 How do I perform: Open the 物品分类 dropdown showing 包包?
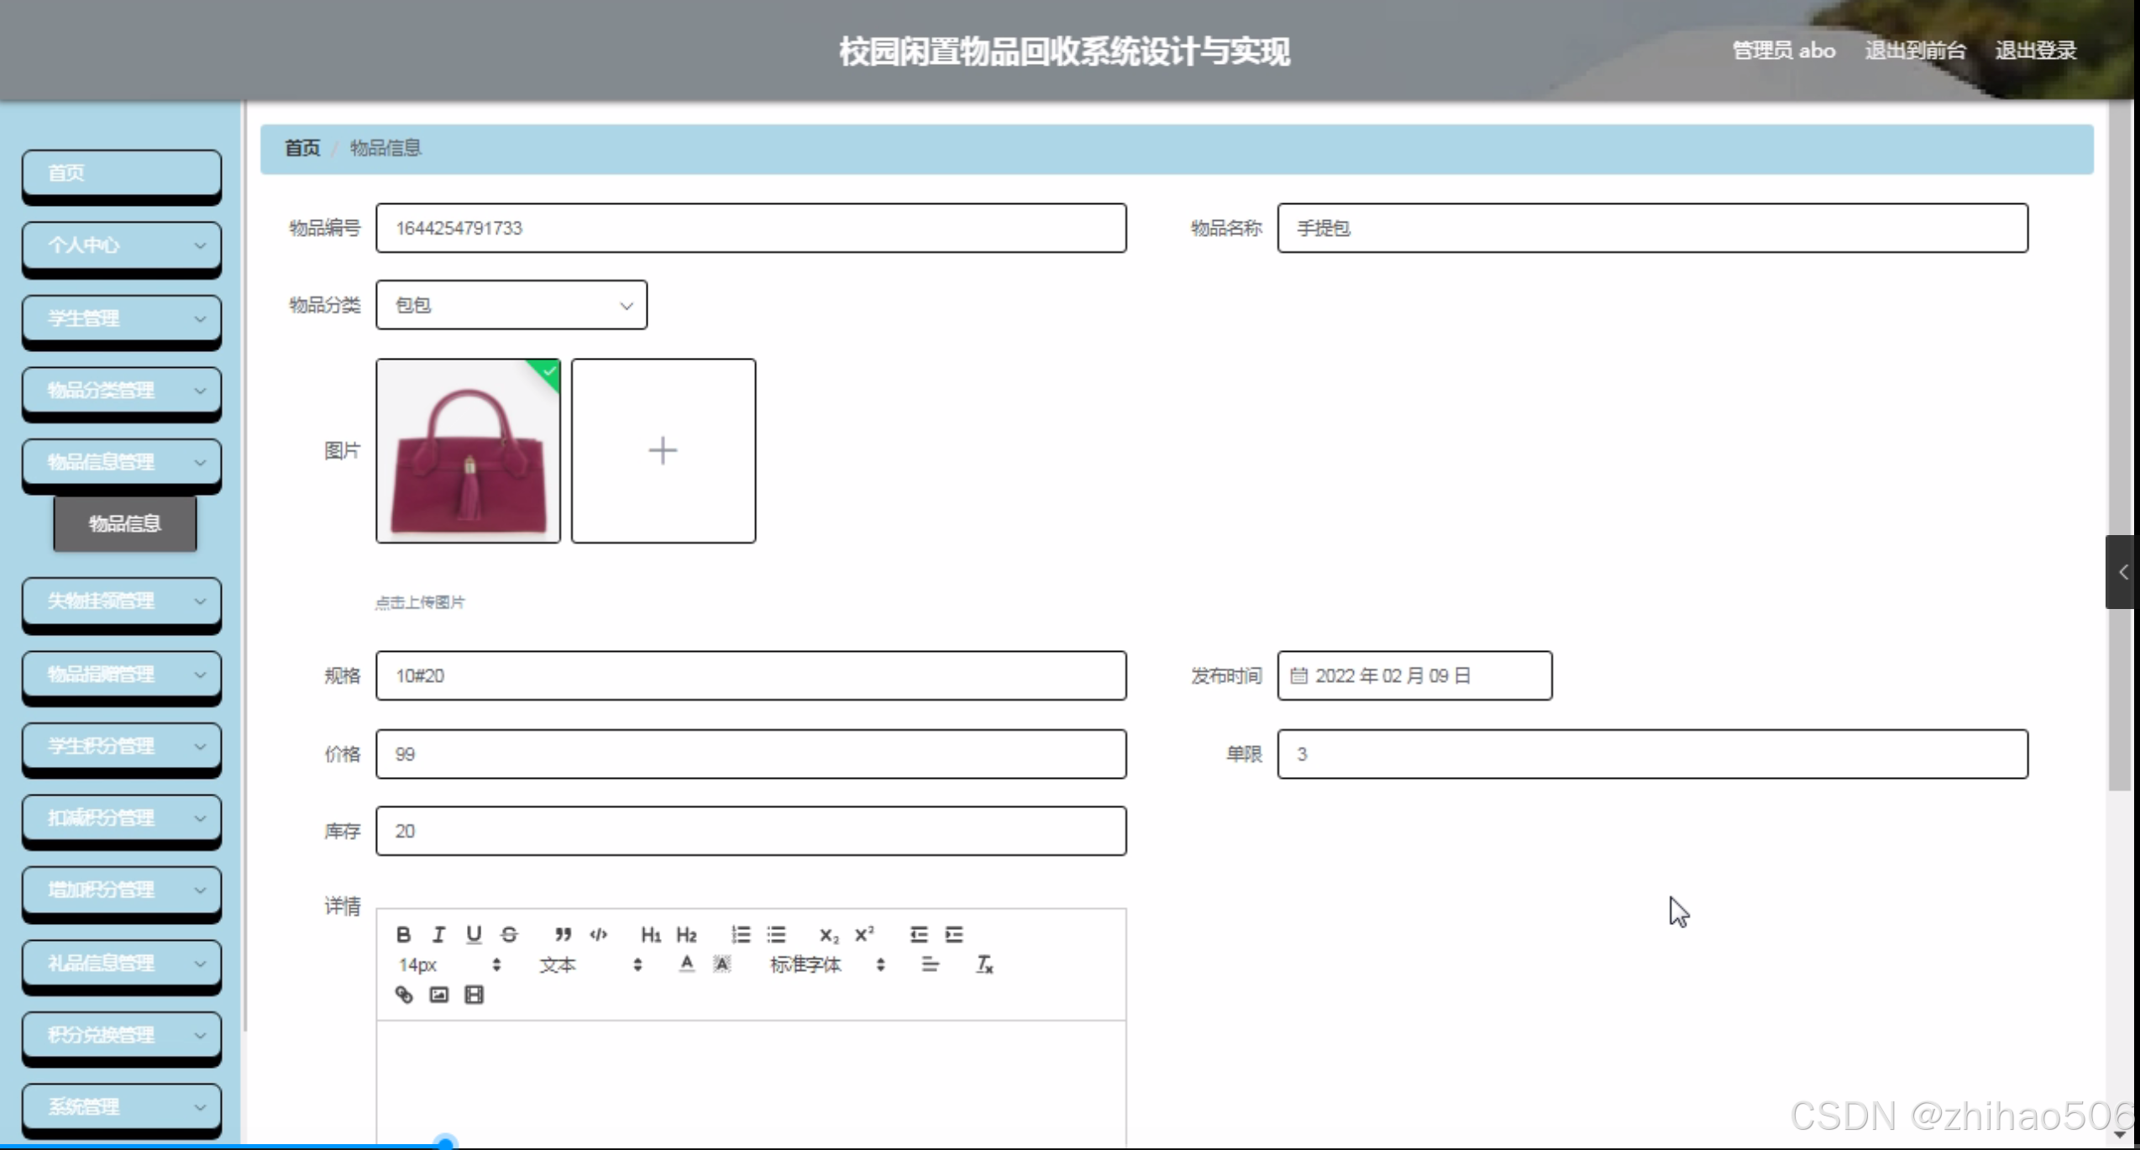511,305
